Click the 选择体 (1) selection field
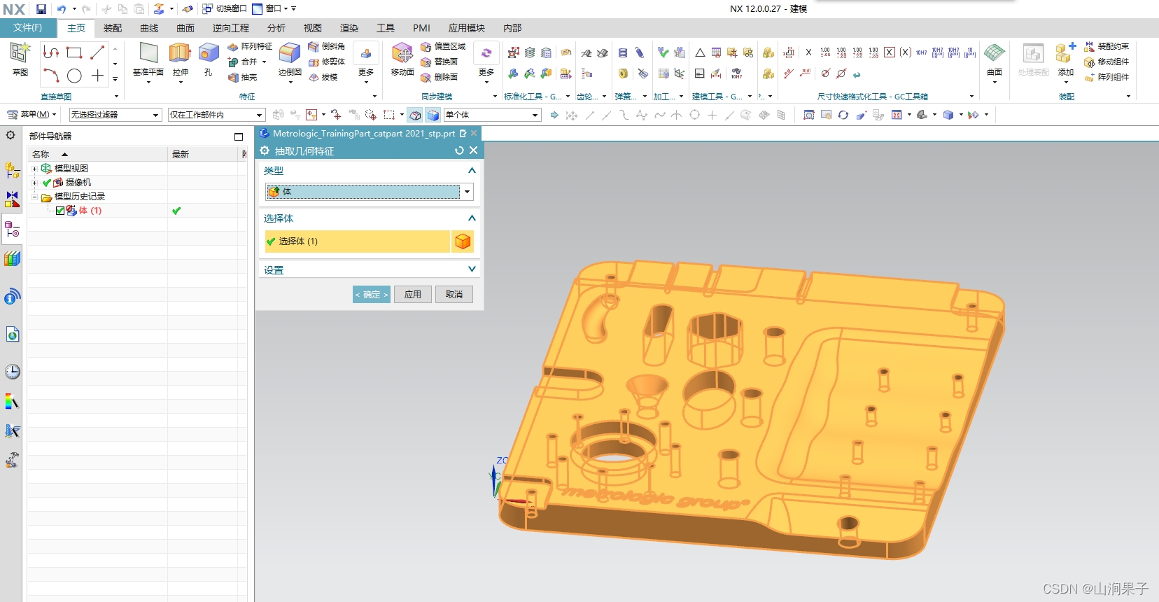This screenshot has width=1159, height=602. click(357, 241)
